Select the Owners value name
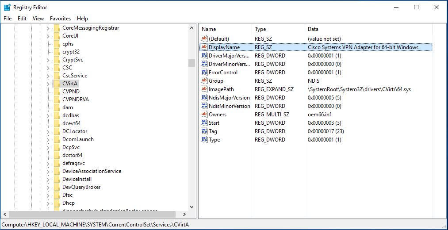 click(218, 114)
